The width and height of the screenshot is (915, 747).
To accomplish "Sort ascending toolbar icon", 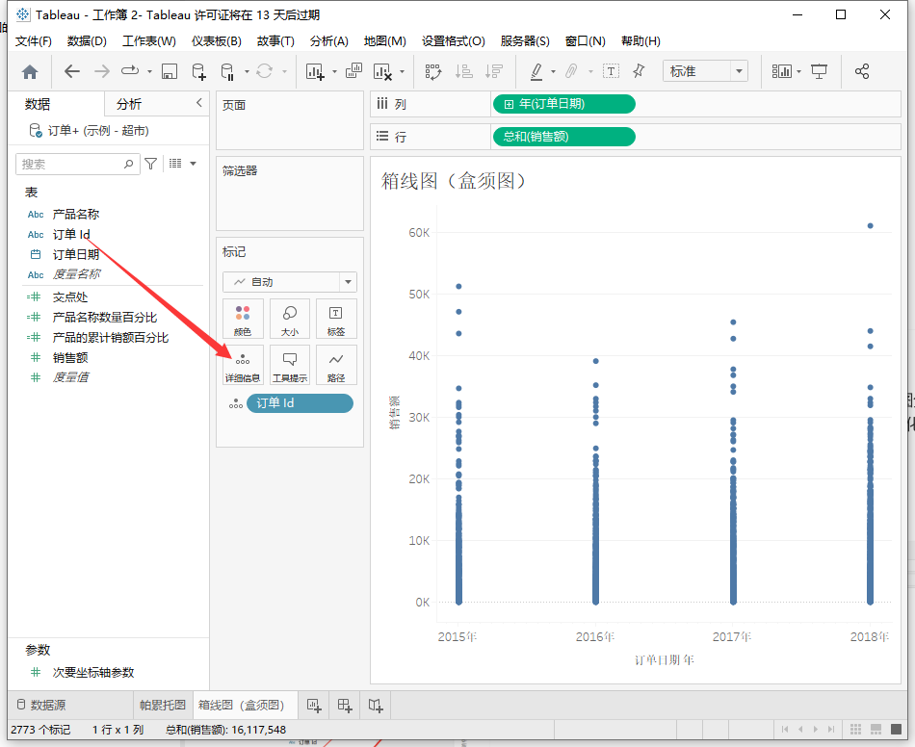I will (464, 72).
